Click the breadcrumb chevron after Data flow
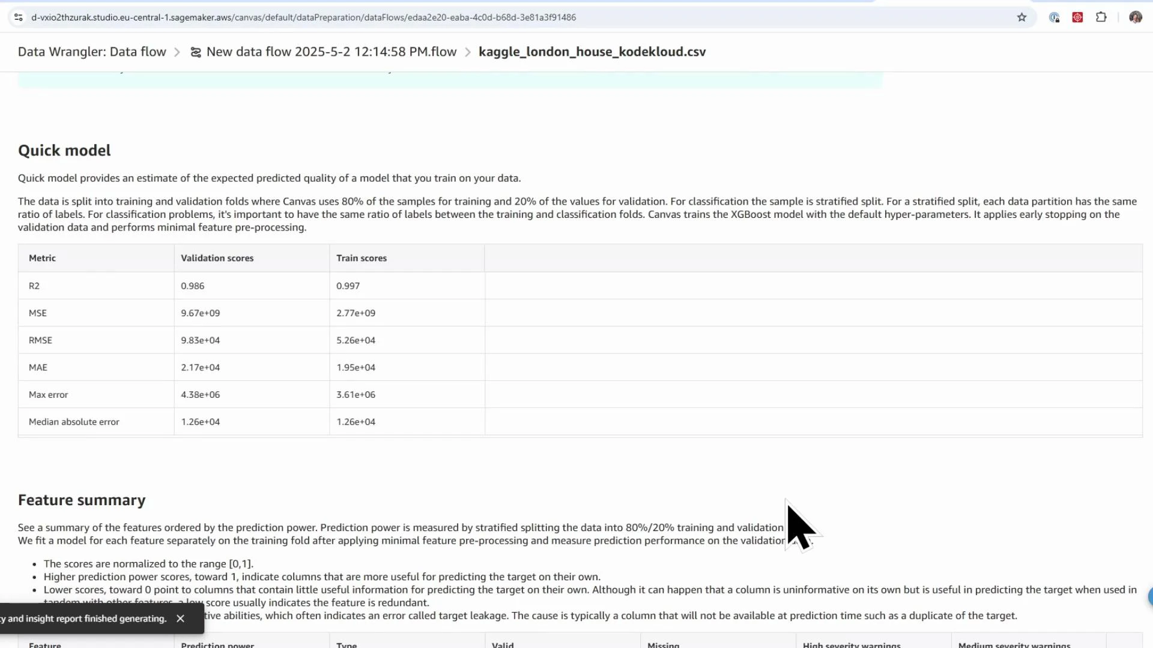1153x648 pixels. point(177,52)
